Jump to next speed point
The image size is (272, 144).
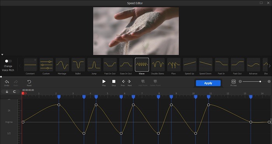point(129,81)
